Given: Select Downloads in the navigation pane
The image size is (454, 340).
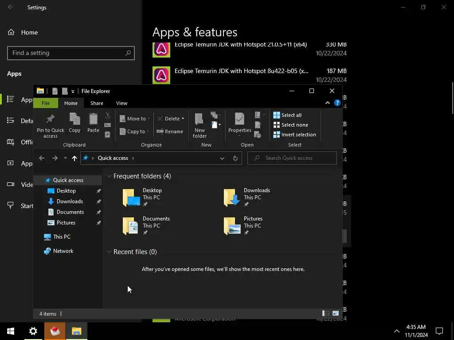Looking at the screenshot, I should 70,201.
